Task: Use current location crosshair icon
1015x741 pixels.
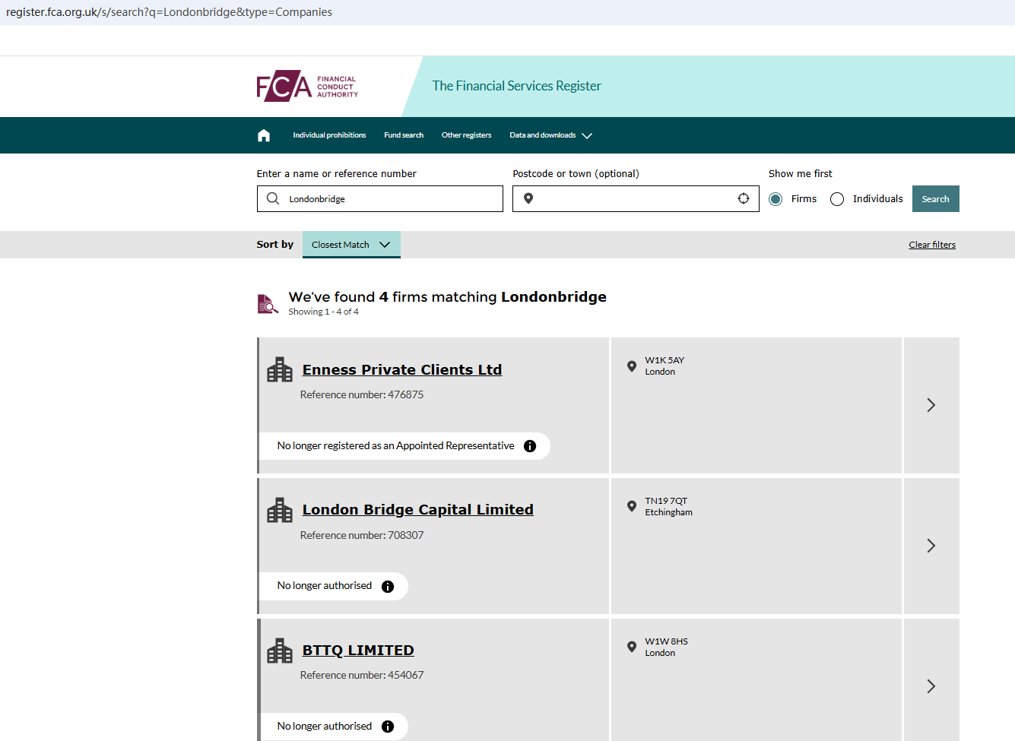Action: click(744, 198)
